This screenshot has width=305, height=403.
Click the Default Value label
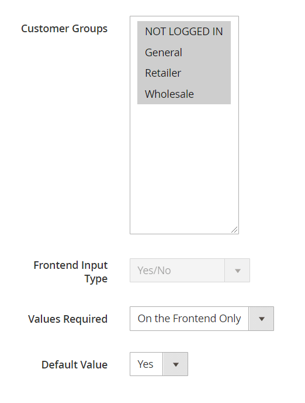click(x=75, y=365)
